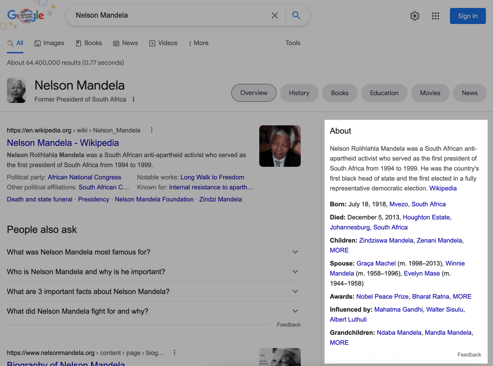This screenshot has height=366, width=493.
Task: Select the News chip in knowledge panel
Action: pyautogui.click(x=470, y=93)
